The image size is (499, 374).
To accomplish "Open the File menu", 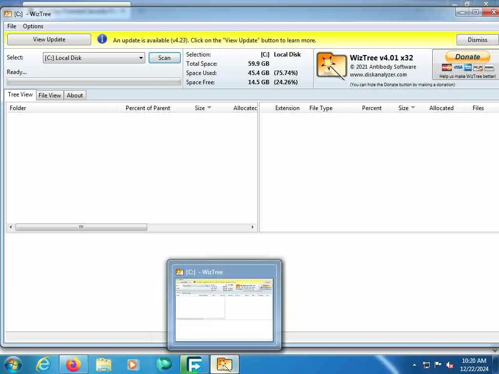I will [12, 26].
